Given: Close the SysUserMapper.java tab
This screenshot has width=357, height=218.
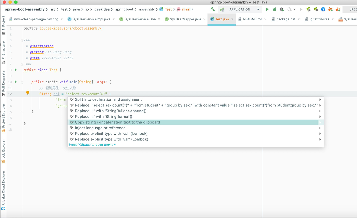Looking at the screenshot, I should [x=204, y=19].
